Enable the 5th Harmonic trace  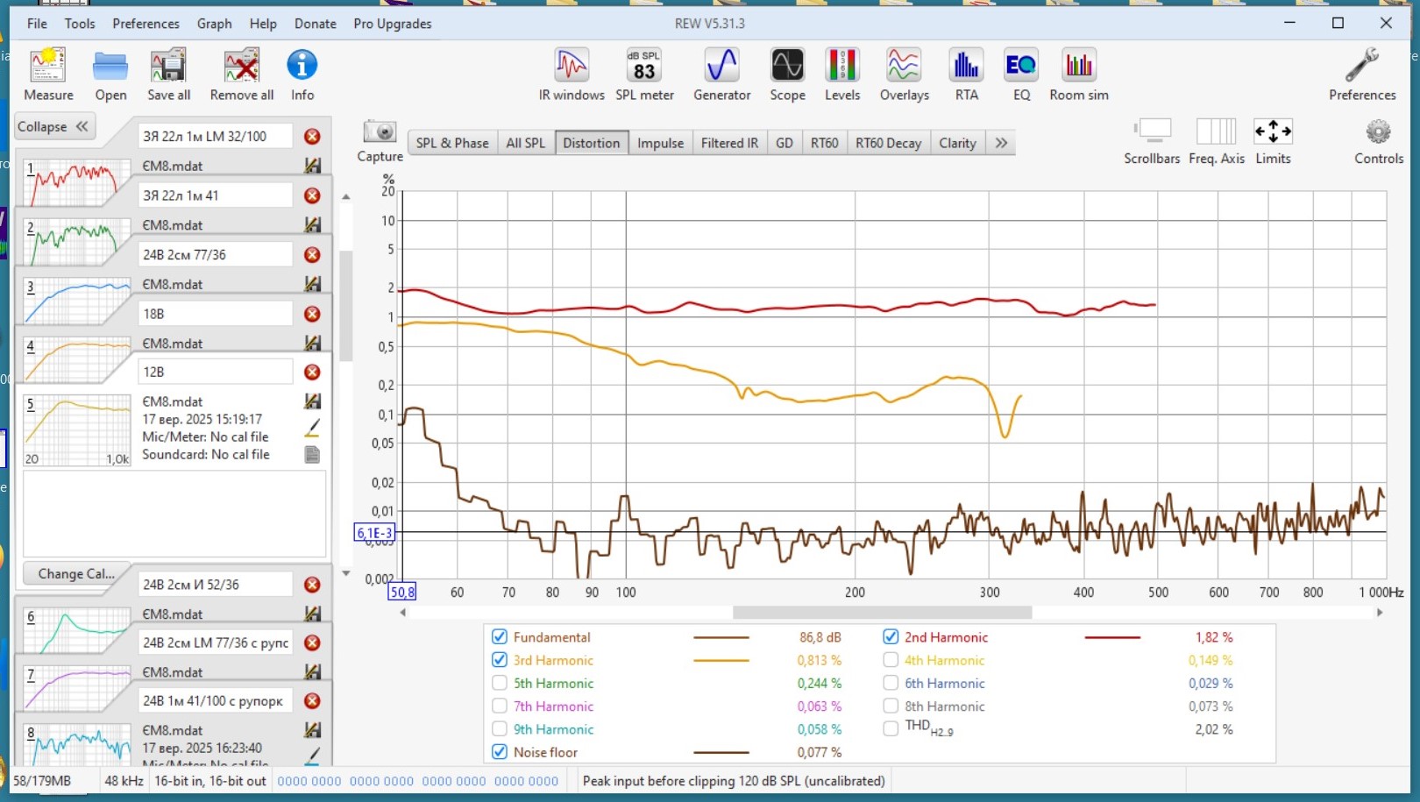click(500, 683)
